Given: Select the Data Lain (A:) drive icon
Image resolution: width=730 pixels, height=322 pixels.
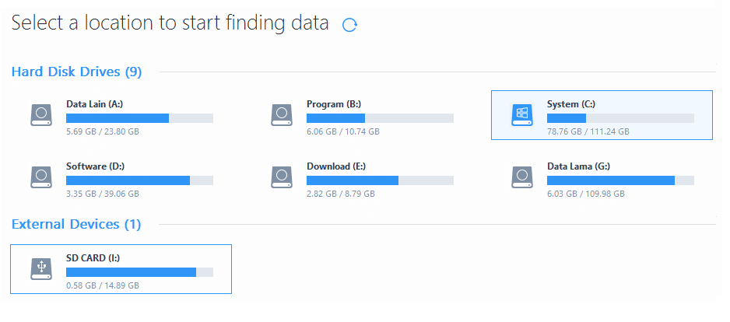Looking at the screenshot, I should (41, 115).
